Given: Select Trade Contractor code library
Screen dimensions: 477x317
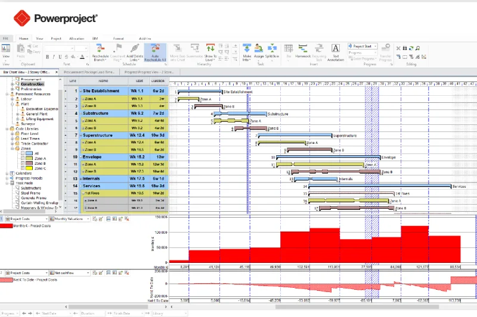Looking at the screenshot, I should [x=35, y=143].
